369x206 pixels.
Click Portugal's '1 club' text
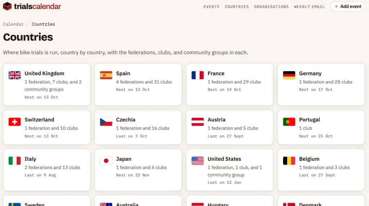(306, 128)
